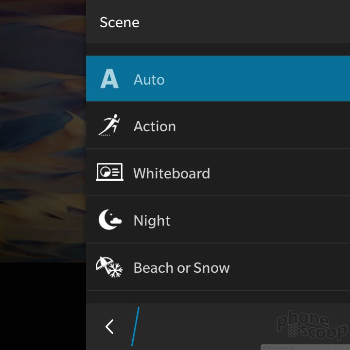Click the phone scoop watermark logo
This screenshot has width=350, height=350.
coord(312,325)
